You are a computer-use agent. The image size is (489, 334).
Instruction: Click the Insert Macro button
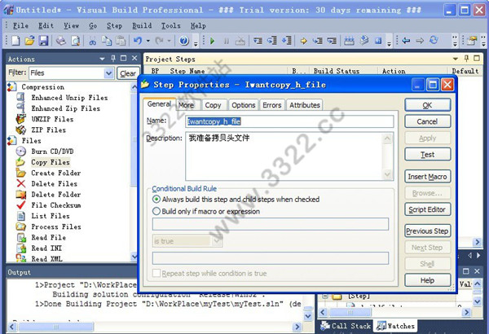pos(428,177)
